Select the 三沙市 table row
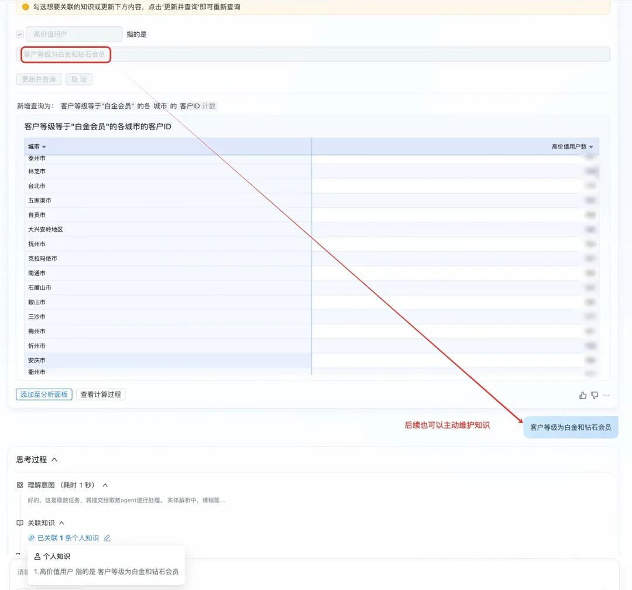The height and width of the screenshot is (590, 632). 311,317
